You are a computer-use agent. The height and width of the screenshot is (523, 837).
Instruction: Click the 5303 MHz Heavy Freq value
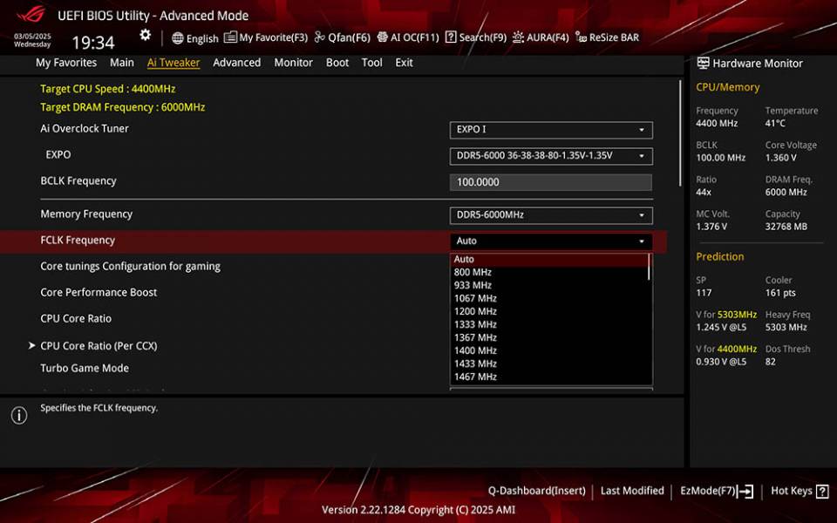tap(786, 327)
